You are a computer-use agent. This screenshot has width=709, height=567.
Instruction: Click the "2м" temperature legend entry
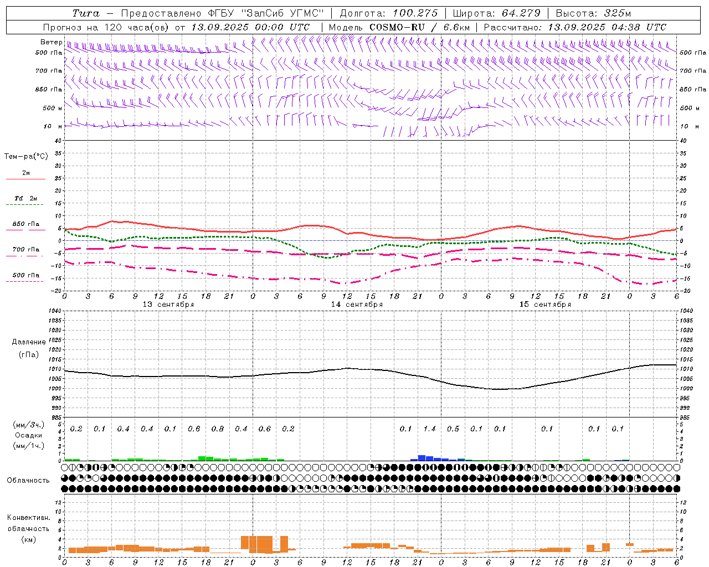(x=25, y=173)
